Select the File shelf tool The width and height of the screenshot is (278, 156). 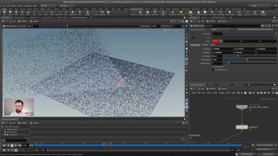(x=108, y=13)
